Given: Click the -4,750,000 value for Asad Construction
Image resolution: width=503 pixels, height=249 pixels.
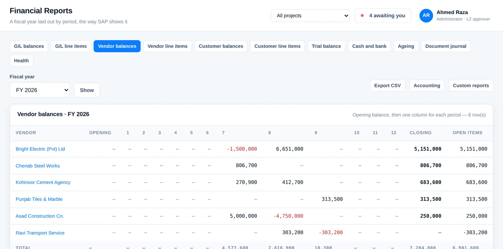Looking at the screenshot, I should coord(288,216).
